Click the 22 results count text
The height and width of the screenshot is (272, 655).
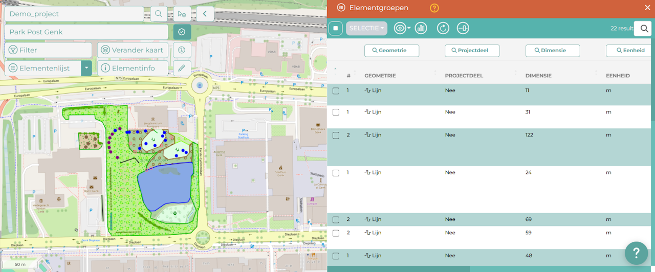[x=622, y=29]
